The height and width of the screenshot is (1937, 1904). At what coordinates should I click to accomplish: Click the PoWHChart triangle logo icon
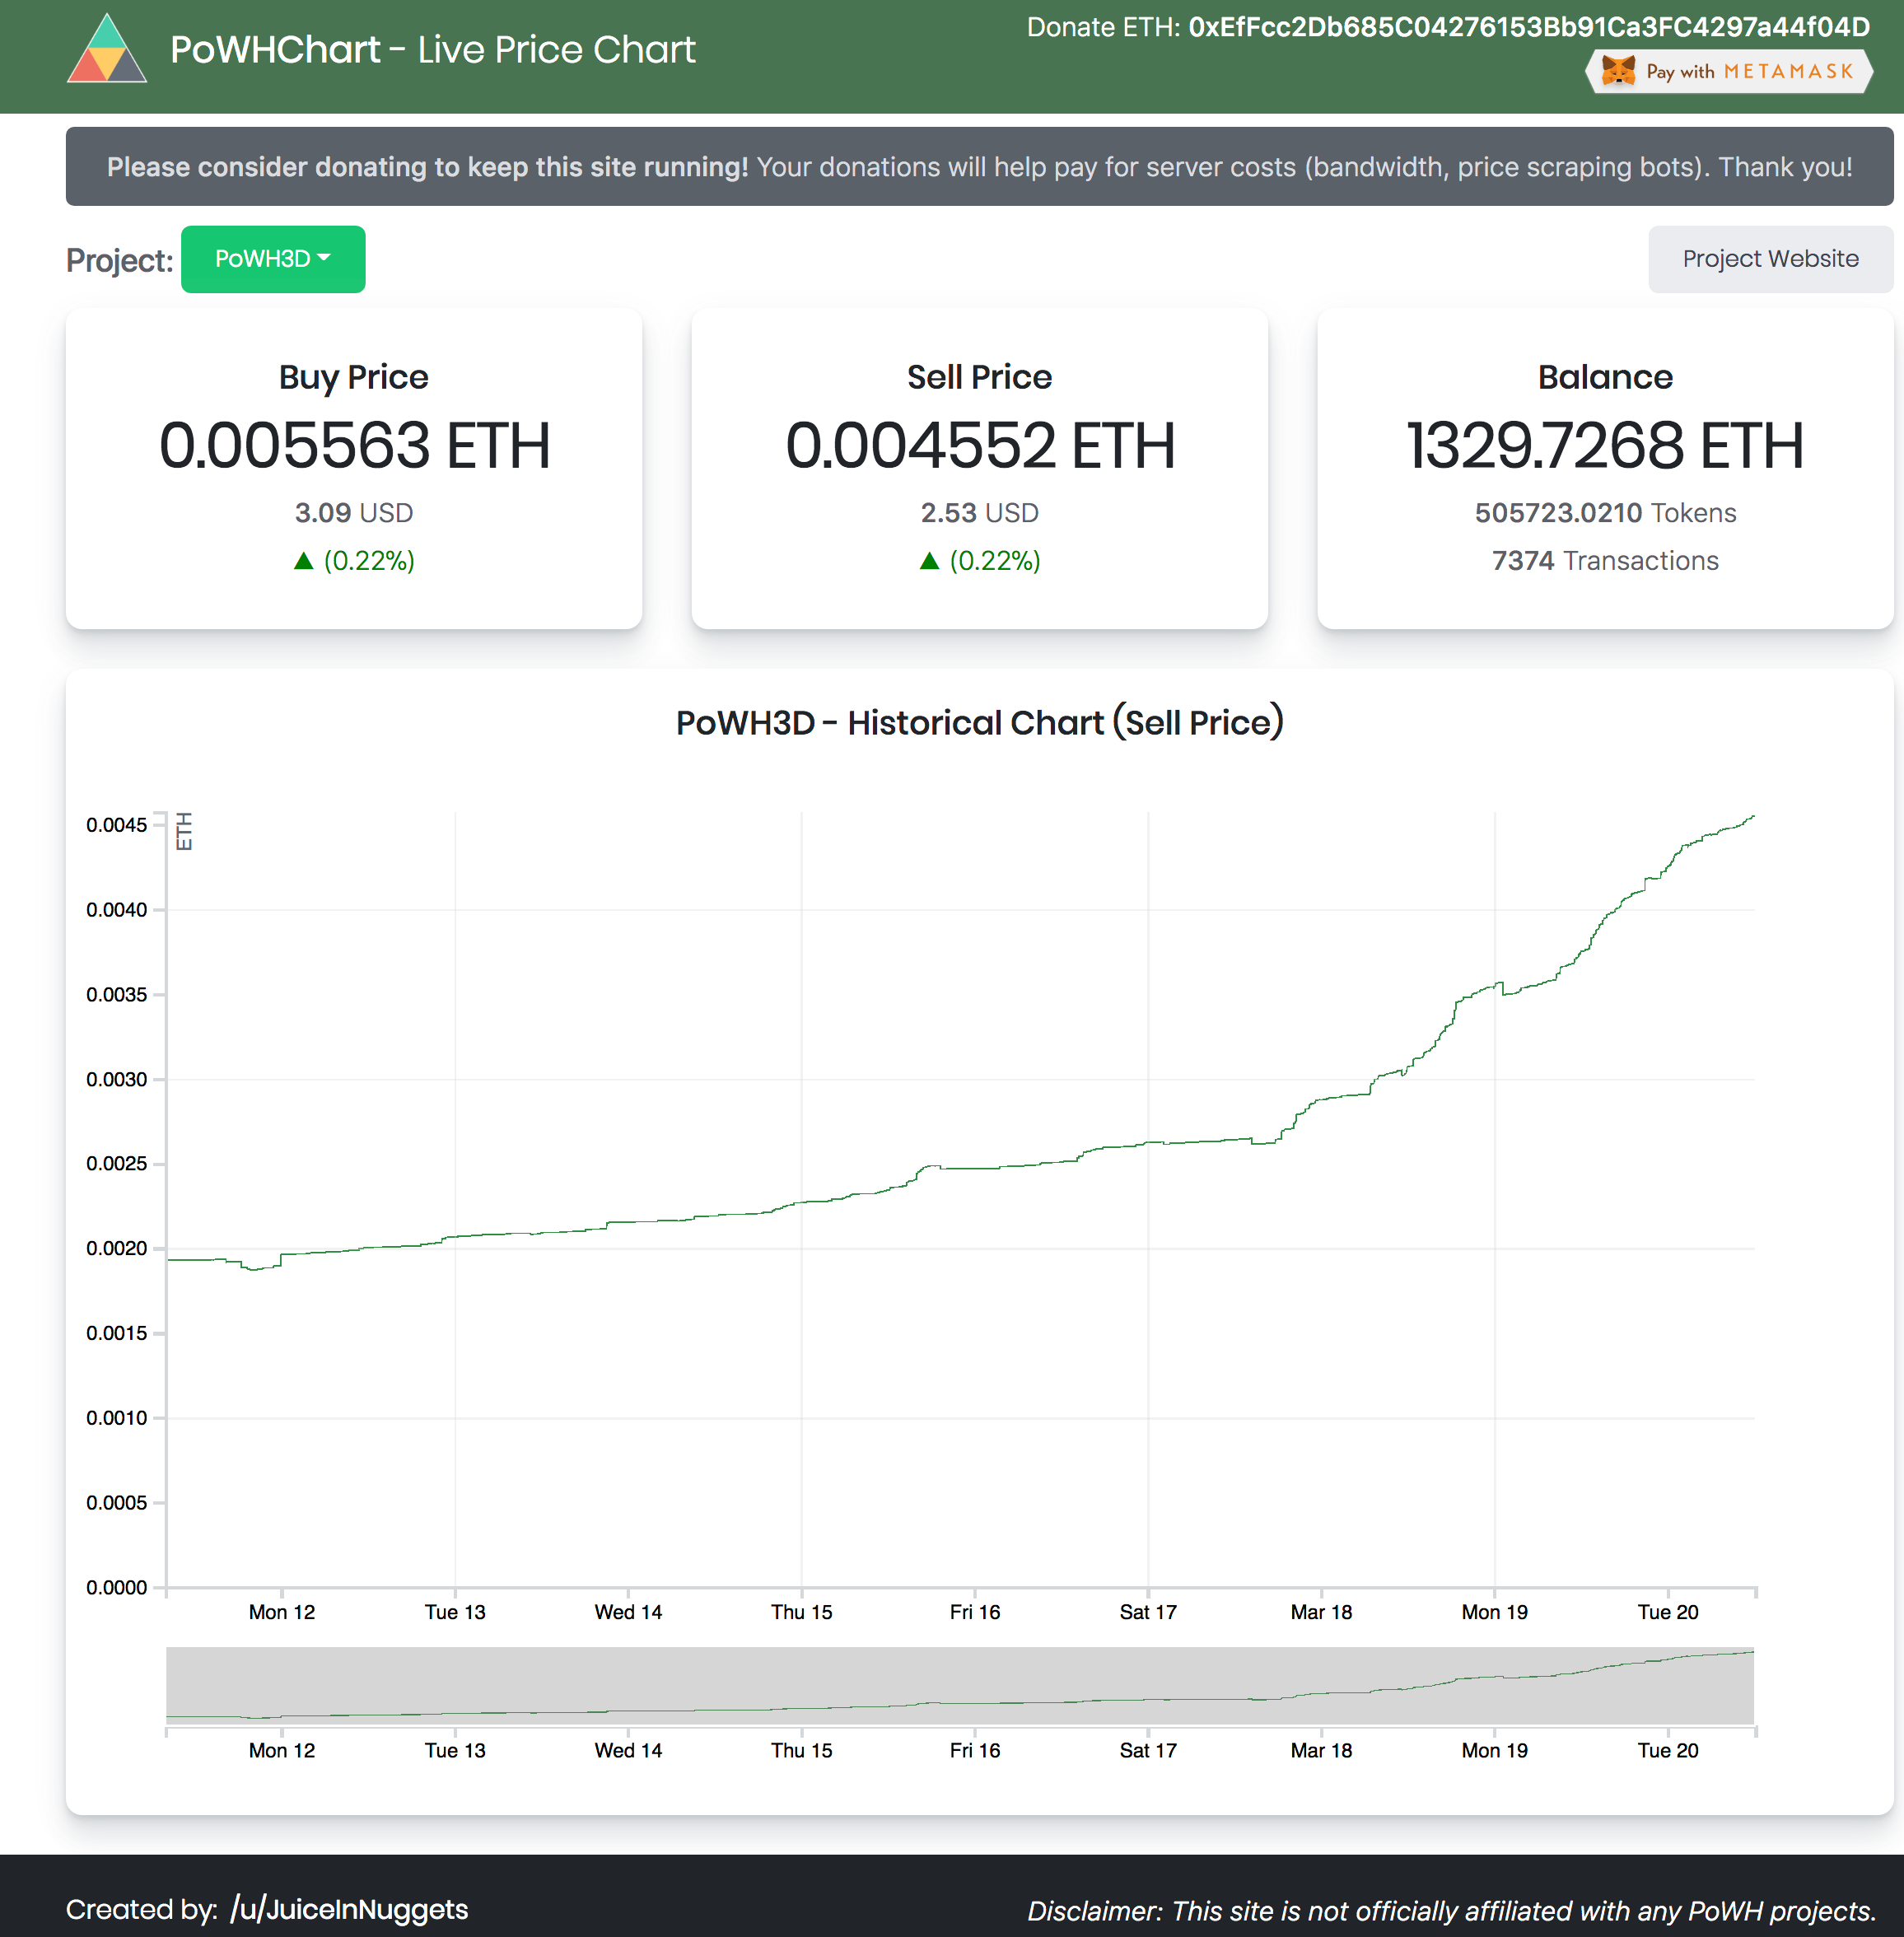tap(107, 48)
